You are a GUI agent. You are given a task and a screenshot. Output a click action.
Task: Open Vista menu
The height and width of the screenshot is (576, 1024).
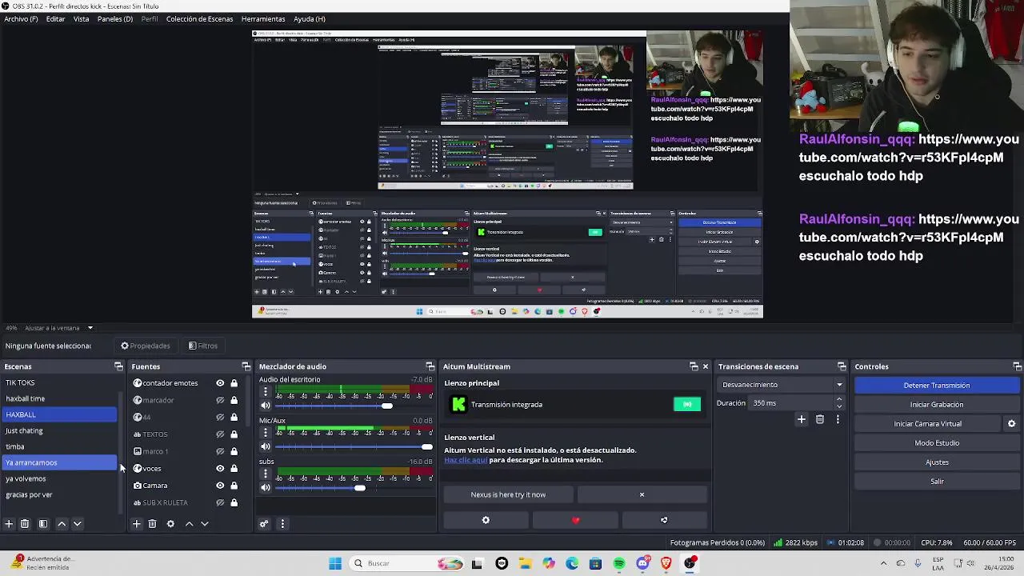(x=82, y=18)
